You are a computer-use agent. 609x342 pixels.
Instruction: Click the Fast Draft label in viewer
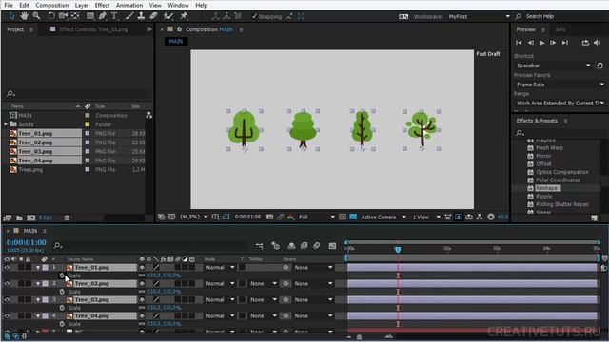click(x=488, y=54)
